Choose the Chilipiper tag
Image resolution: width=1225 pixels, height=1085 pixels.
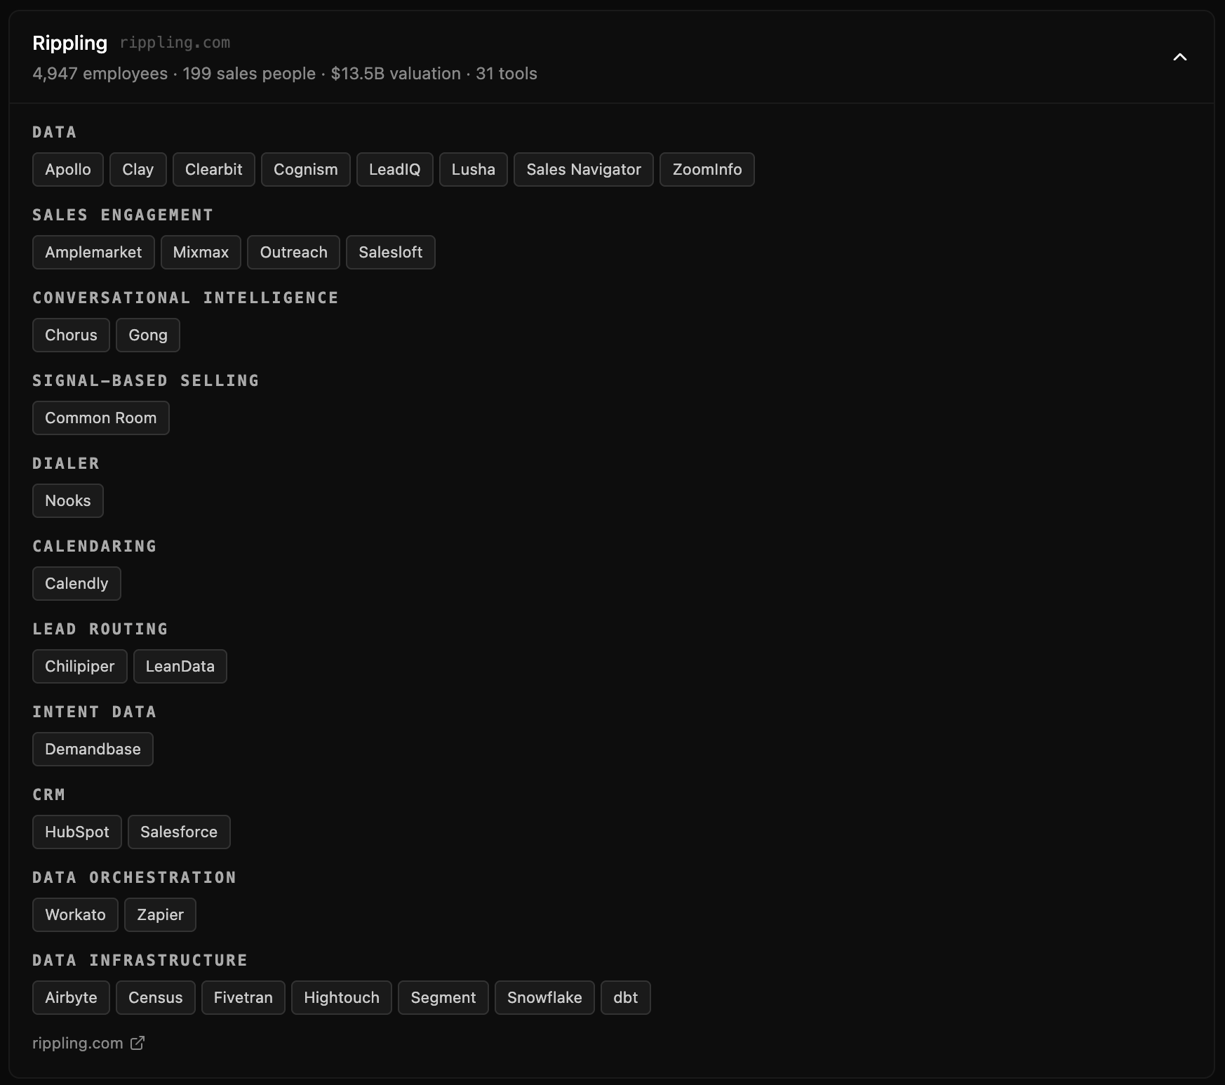[x=80, y=666]
